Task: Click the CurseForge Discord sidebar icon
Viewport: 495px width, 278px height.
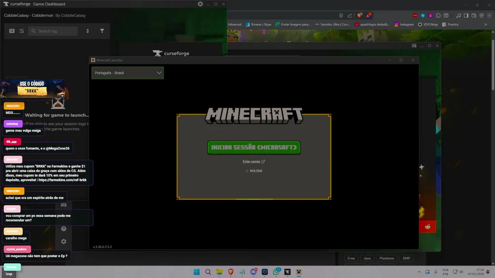Action: (64, 205)
